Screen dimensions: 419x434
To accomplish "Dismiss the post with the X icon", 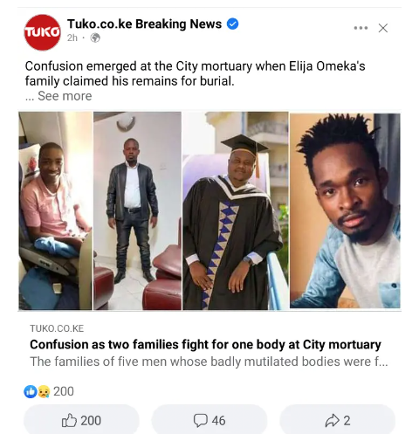I will point(383,28).
